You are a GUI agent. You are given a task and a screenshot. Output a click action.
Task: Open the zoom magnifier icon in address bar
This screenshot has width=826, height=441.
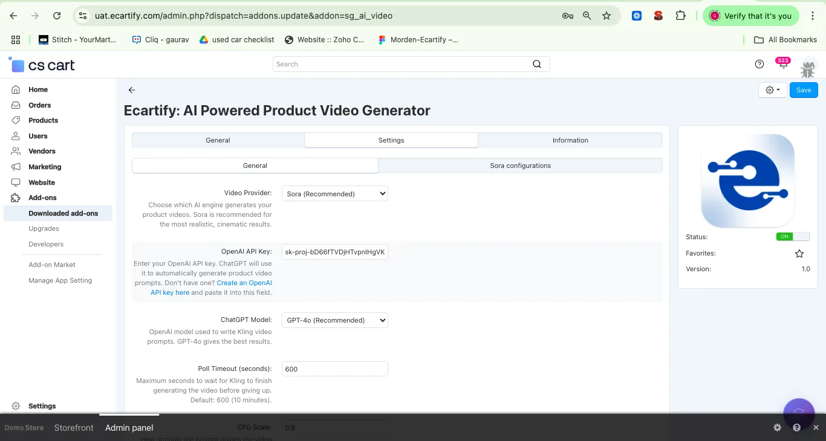pyautogui.click(x=587, y=16)
